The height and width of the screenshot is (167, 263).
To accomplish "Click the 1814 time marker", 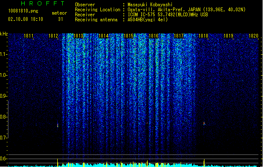I will 104,36.
